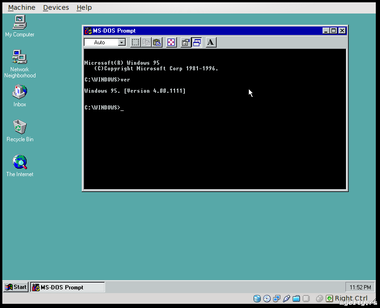Viewport: 380px width, 308px height.
Task: Click the Copyright Microsoft Corp line
Action: pos(156,68)
